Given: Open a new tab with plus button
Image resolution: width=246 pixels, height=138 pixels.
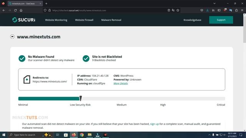Looking at the screenshot, I should [x=46, y=3].
